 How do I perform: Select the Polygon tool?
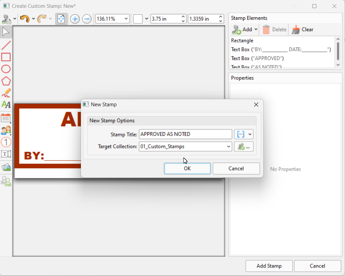6,81
